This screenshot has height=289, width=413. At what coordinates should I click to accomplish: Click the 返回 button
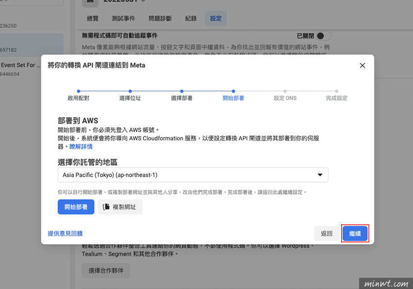(327, 234)
